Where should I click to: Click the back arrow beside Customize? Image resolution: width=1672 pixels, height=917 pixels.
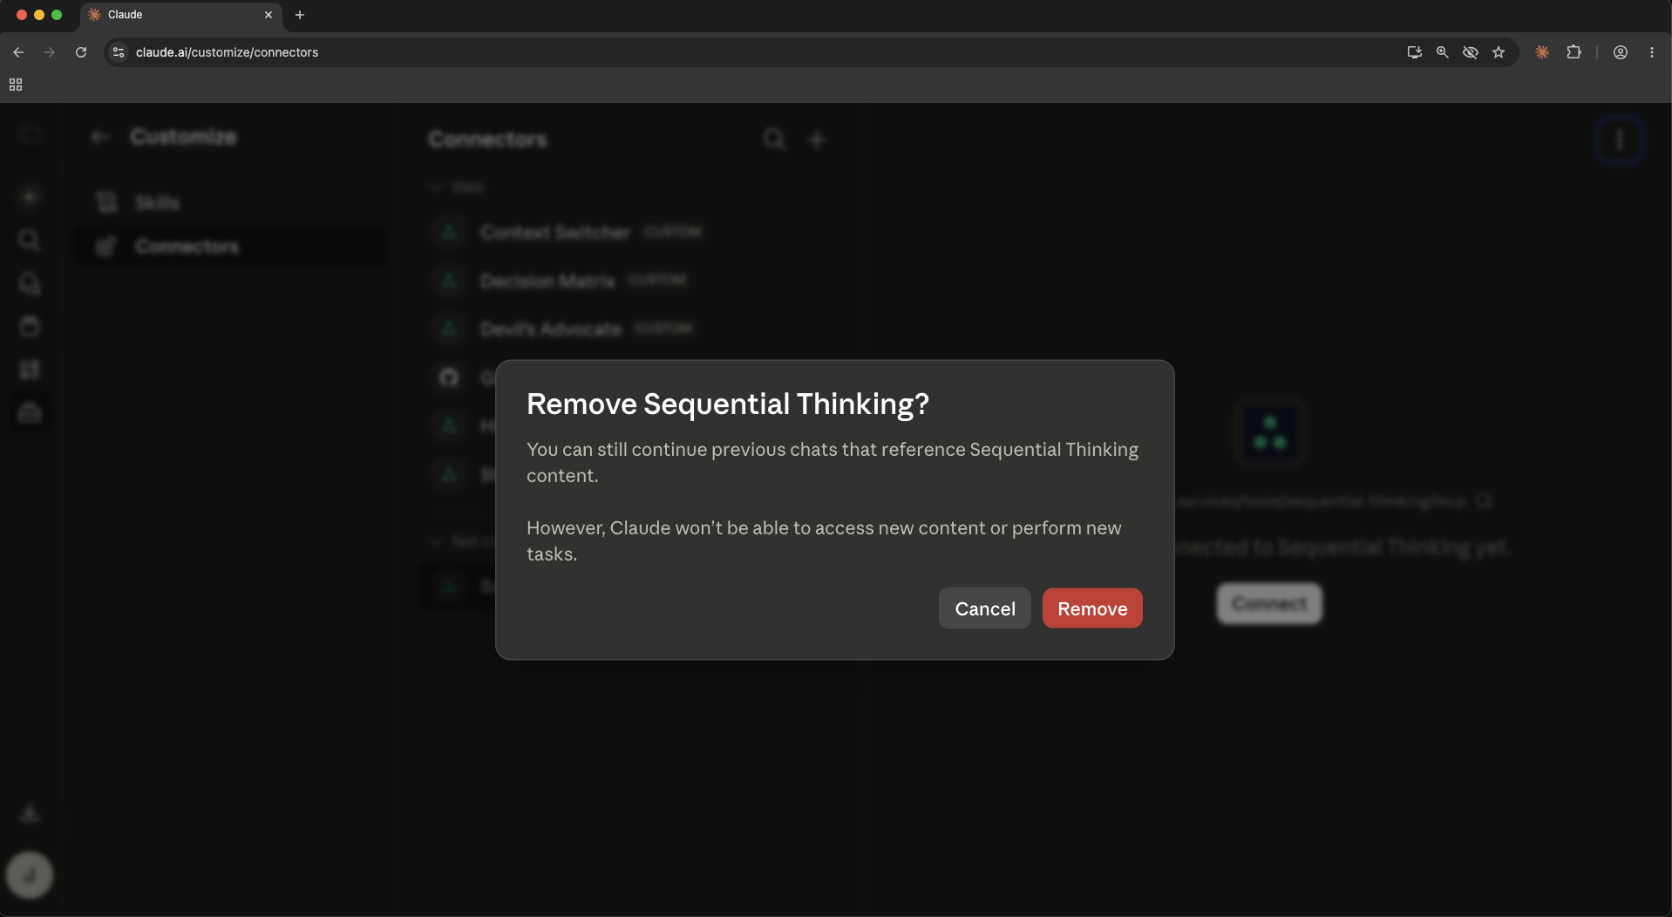100,137
